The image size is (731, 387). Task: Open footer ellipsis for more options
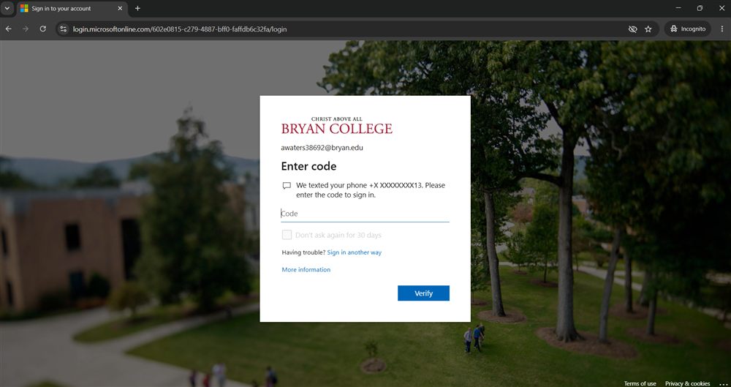tap(723, 383)
